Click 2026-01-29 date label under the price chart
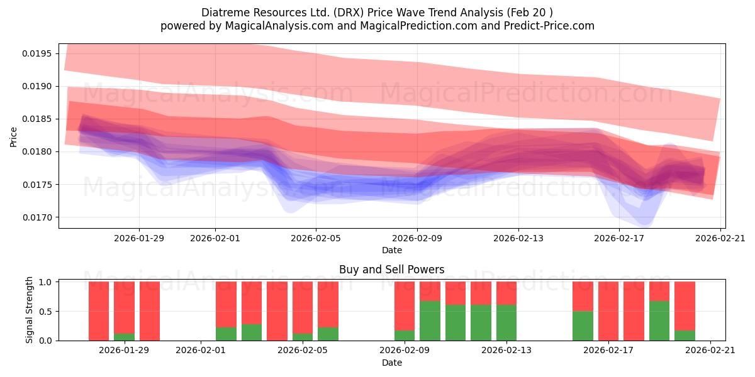This screenshot has width=755, height=377. (x=139, y=238)
